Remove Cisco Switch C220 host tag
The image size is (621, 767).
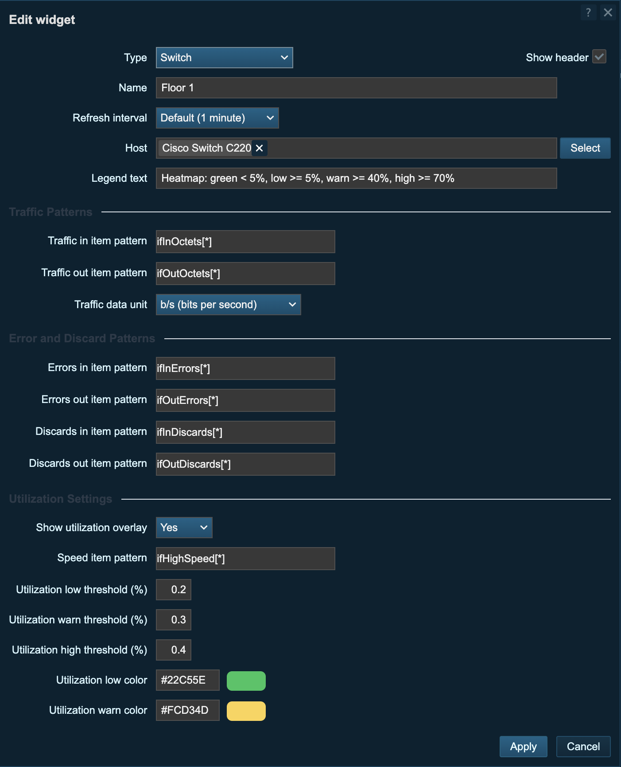coord(260,148)
